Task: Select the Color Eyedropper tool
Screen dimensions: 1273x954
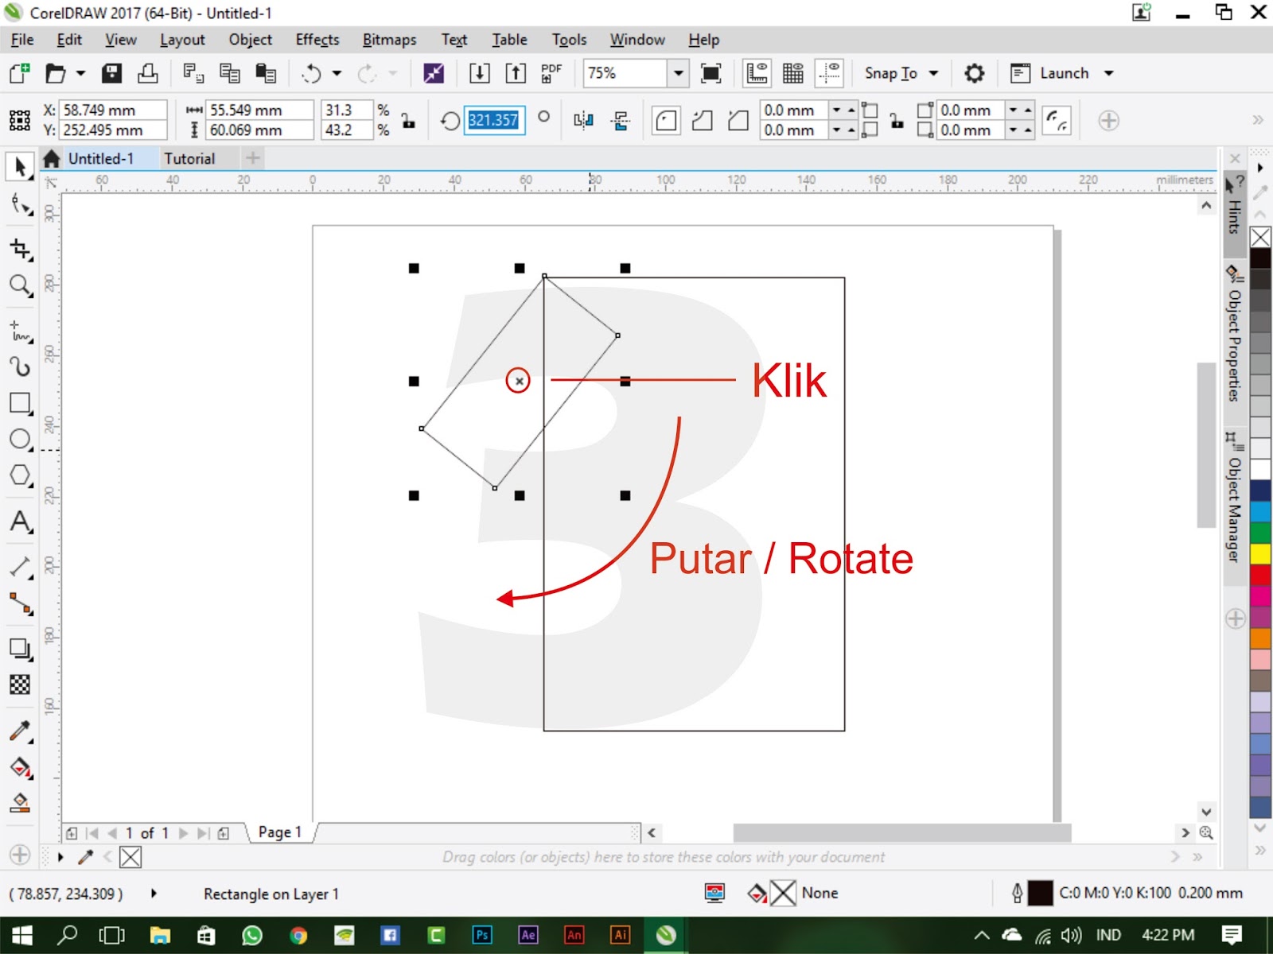Action: (20, 731)
